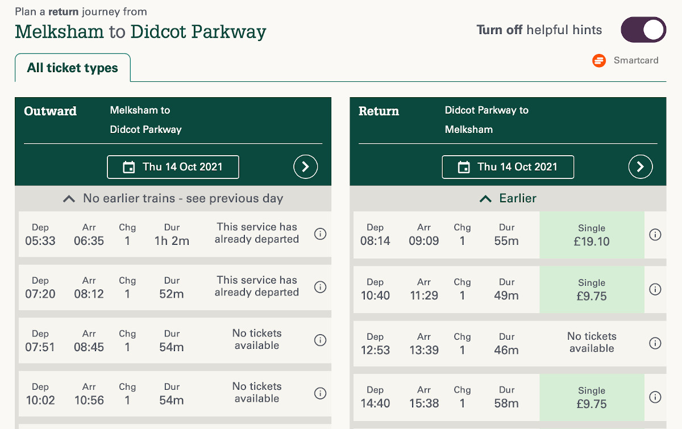Click No earlier trains - see previous day

tap(173, 199)
